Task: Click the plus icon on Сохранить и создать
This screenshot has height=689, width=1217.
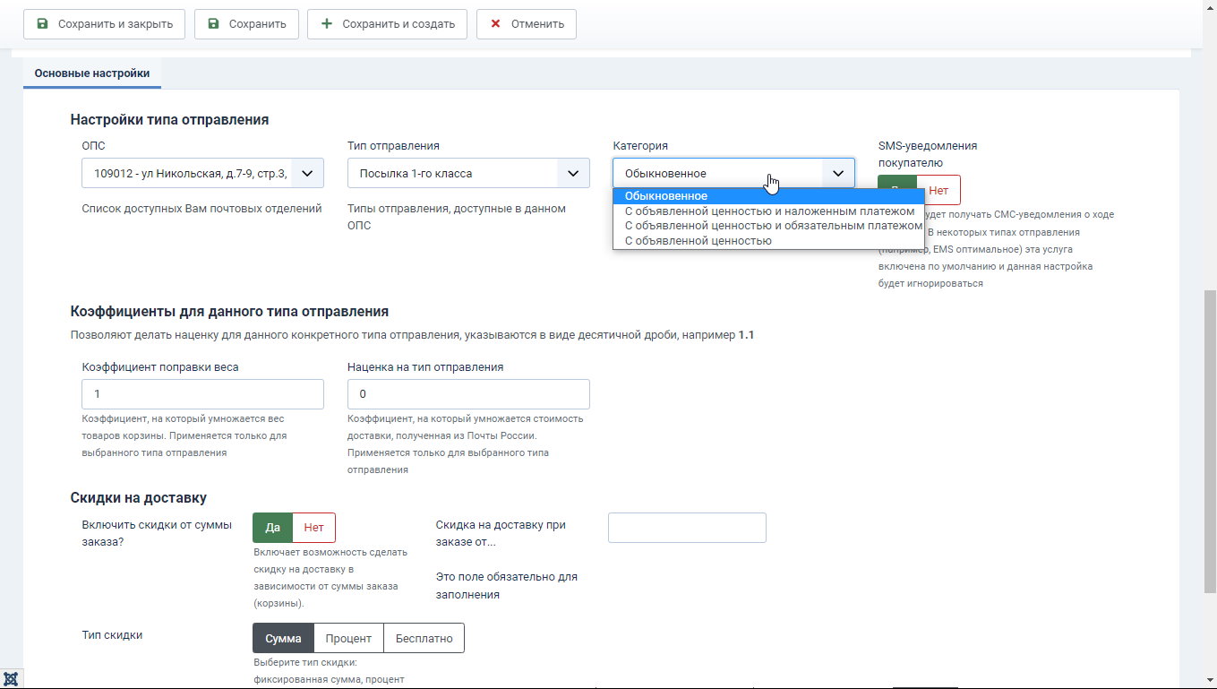Action: coord(326,24)
